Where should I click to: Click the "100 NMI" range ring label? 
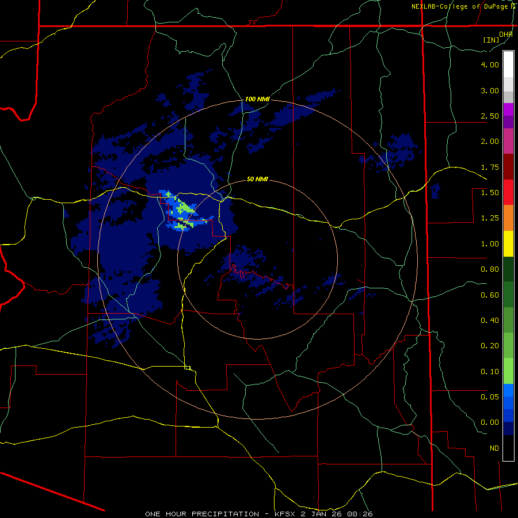point(257,99)
